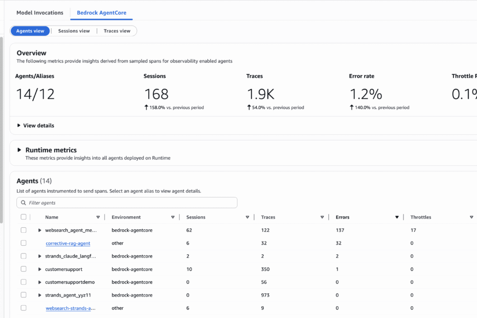Click the Environment column header

126,217
